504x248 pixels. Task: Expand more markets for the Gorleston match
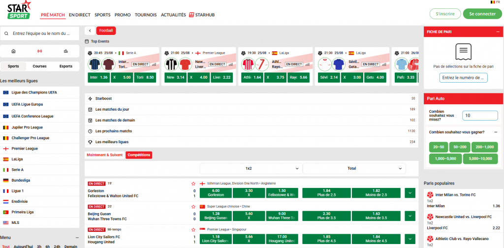point(410,193)
